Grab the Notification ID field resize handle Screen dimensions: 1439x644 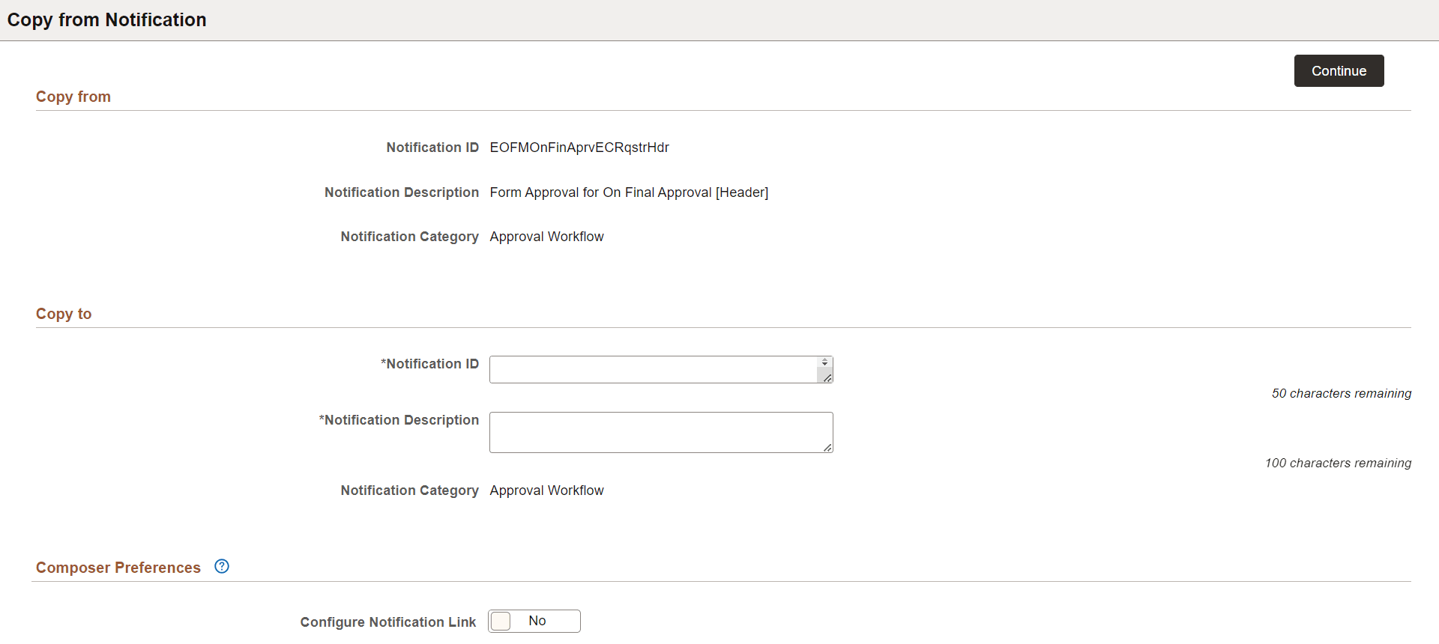point(827,378)
